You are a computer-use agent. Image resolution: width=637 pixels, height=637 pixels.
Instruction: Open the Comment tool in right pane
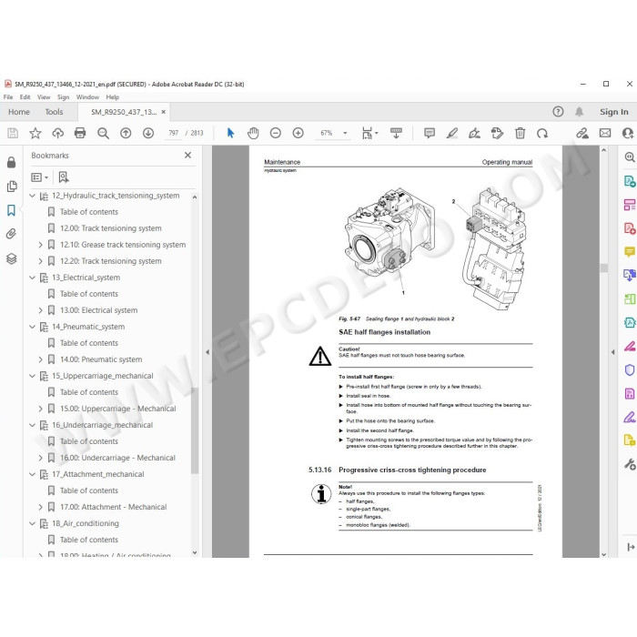click(x=630, y=252)
